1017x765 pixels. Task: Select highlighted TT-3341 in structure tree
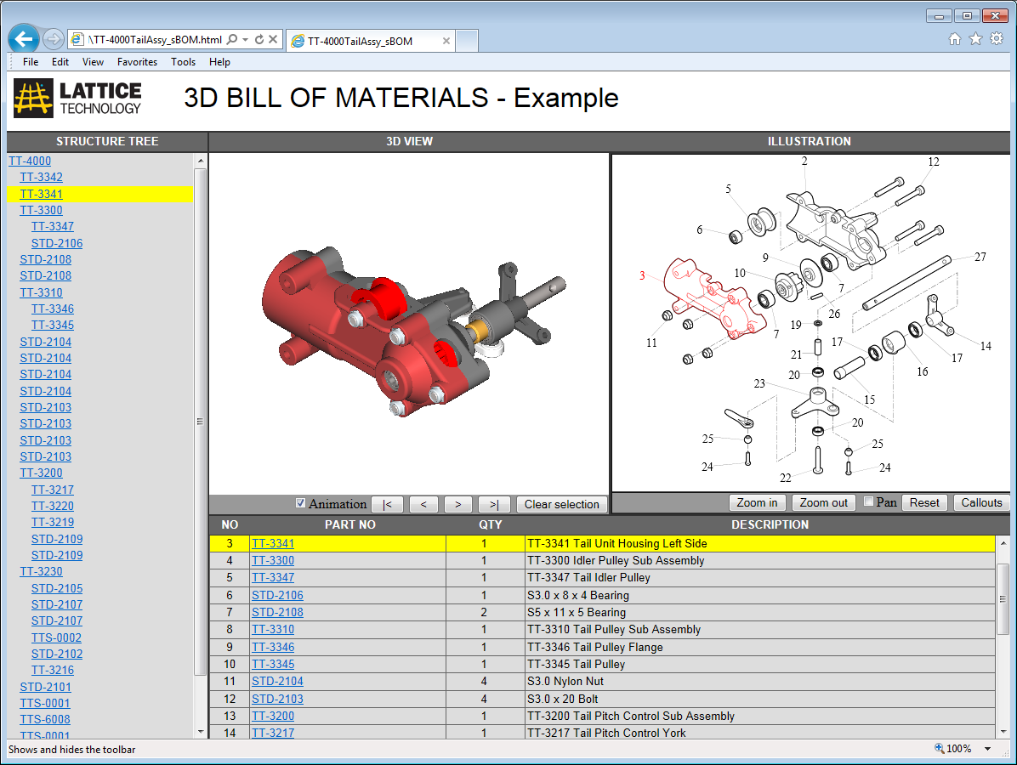point(42,194)
